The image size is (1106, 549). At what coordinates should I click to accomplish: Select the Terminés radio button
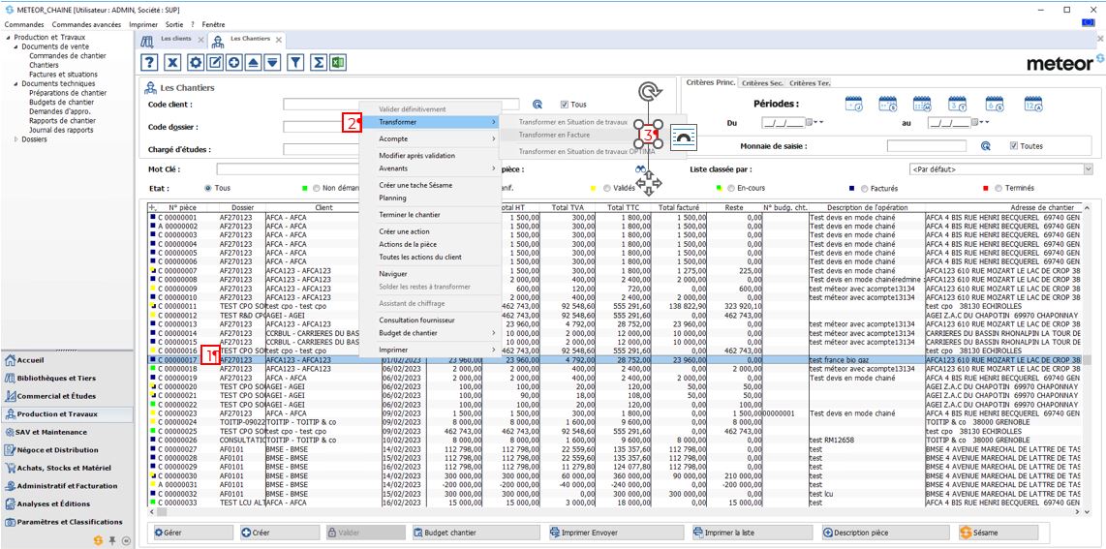pyautogui.click(x=998, y=188)
